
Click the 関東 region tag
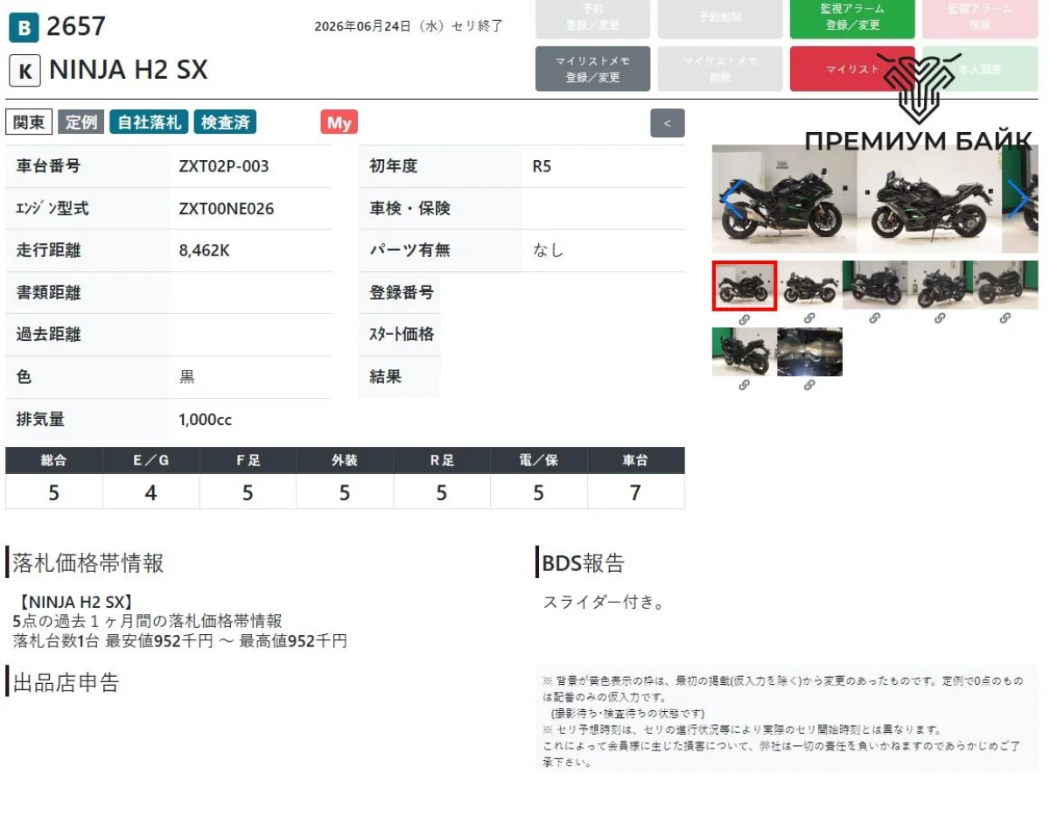tap(29, 122)
